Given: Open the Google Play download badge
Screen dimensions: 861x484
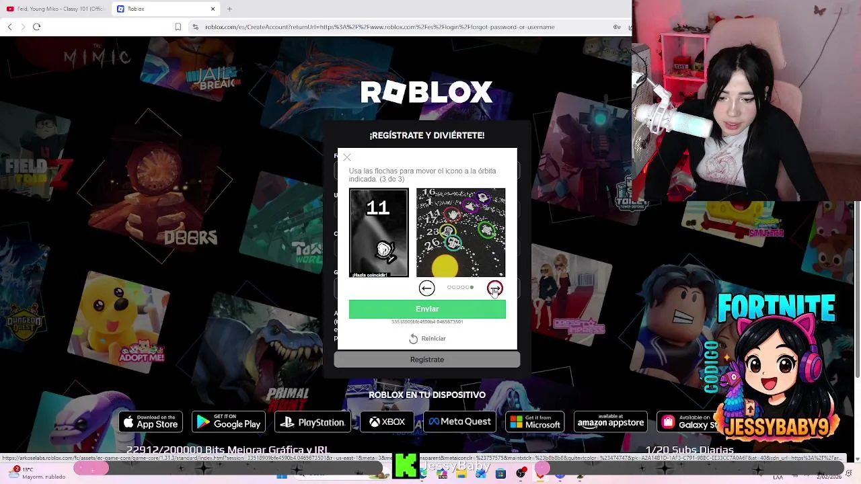Looking at the screenshot, I should click(x=229, y=422).
